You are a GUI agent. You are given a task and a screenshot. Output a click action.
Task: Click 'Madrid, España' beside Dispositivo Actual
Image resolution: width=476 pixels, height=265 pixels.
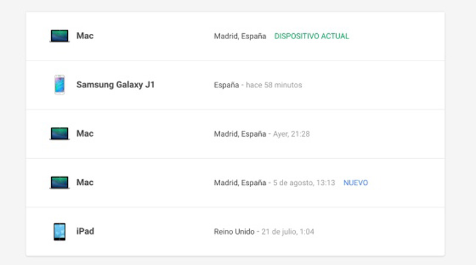[x=240, y=36]
